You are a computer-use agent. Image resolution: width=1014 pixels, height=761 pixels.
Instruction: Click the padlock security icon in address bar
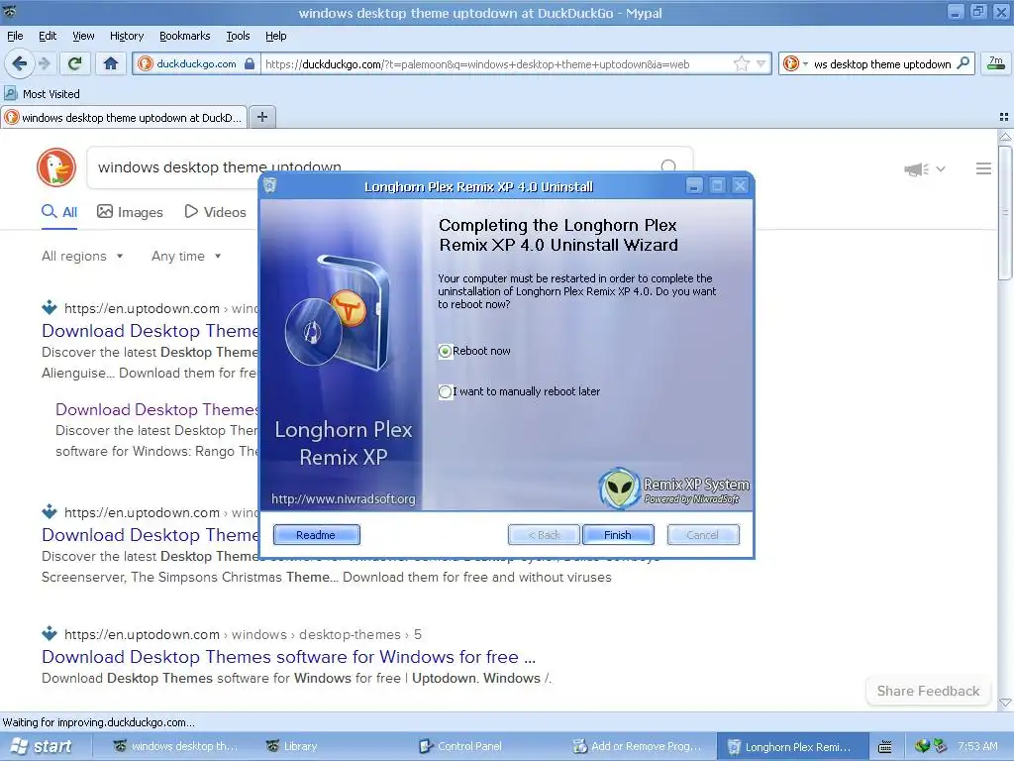(x=250, y=63)
